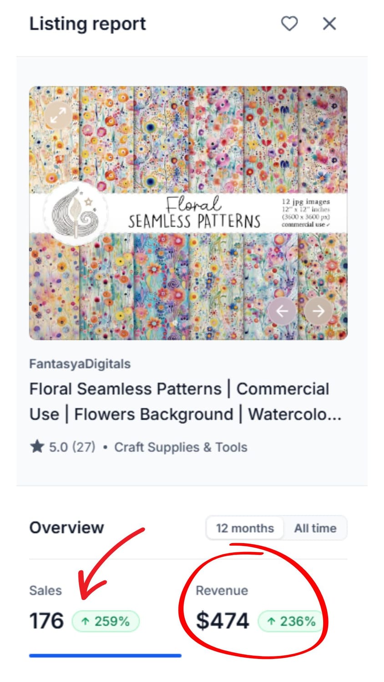This screenshot has width=384, height=682.
Task: Go to the previous listing image
Action: [x=282, y=311]
